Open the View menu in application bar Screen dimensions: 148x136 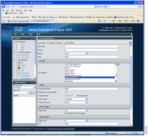(23, 34)
